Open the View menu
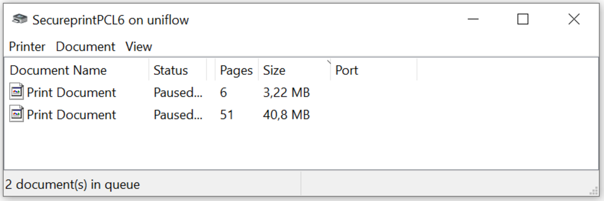 coord(139,46)
